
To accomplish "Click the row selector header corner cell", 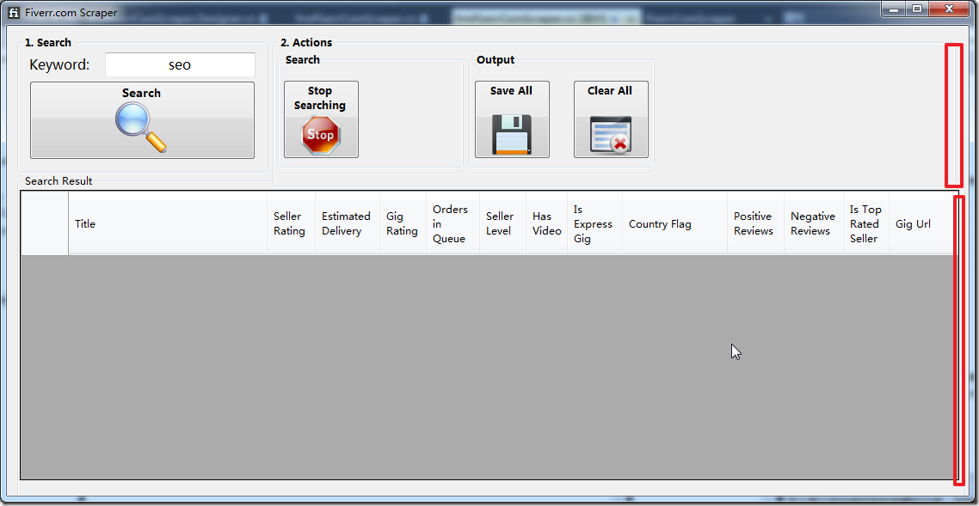I will click(x=45, y=223).
